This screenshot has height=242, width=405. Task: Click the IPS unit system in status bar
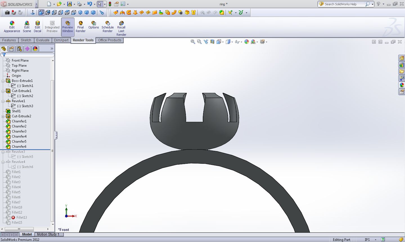click(x=367, y=240)
